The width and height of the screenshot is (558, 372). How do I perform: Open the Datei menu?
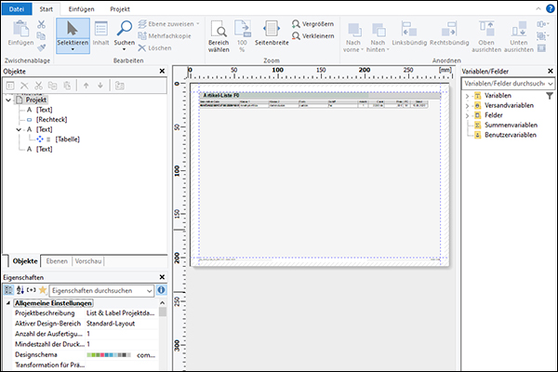point(16,7)
